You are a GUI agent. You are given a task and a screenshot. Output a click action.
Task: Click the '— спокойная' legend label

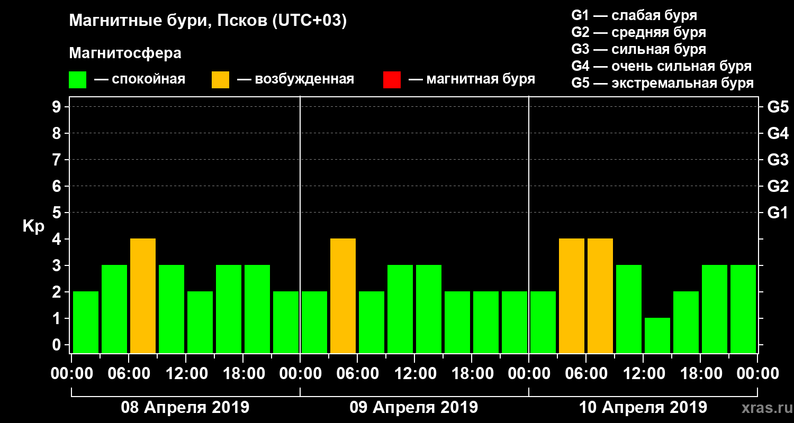tap(140, 79)
